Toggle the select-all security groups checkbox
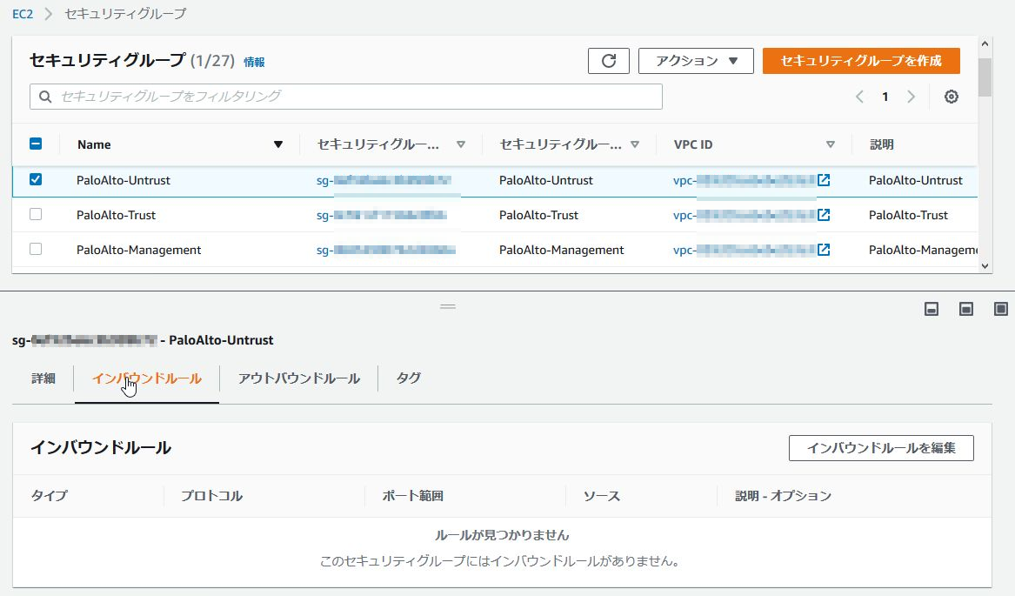Screen dimensions: 1015x596 click(x=35, y=144)
